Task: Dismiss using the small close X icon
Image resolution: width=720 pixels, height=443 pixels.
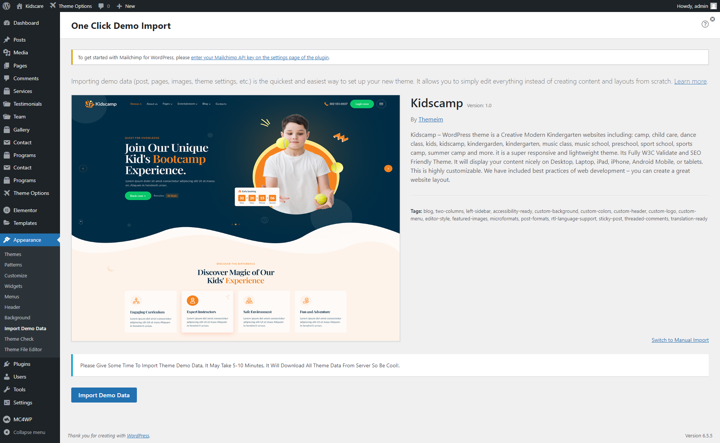Action: [712, 19]
